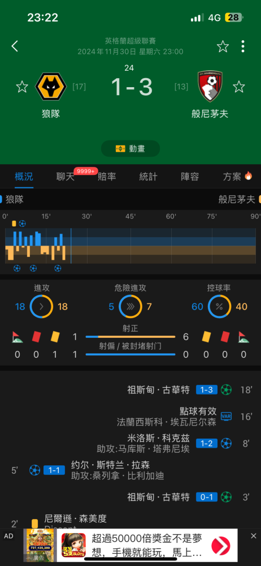Screen dimensions: 261x566
Task: Open the 統計 tab
Action: 148,177
